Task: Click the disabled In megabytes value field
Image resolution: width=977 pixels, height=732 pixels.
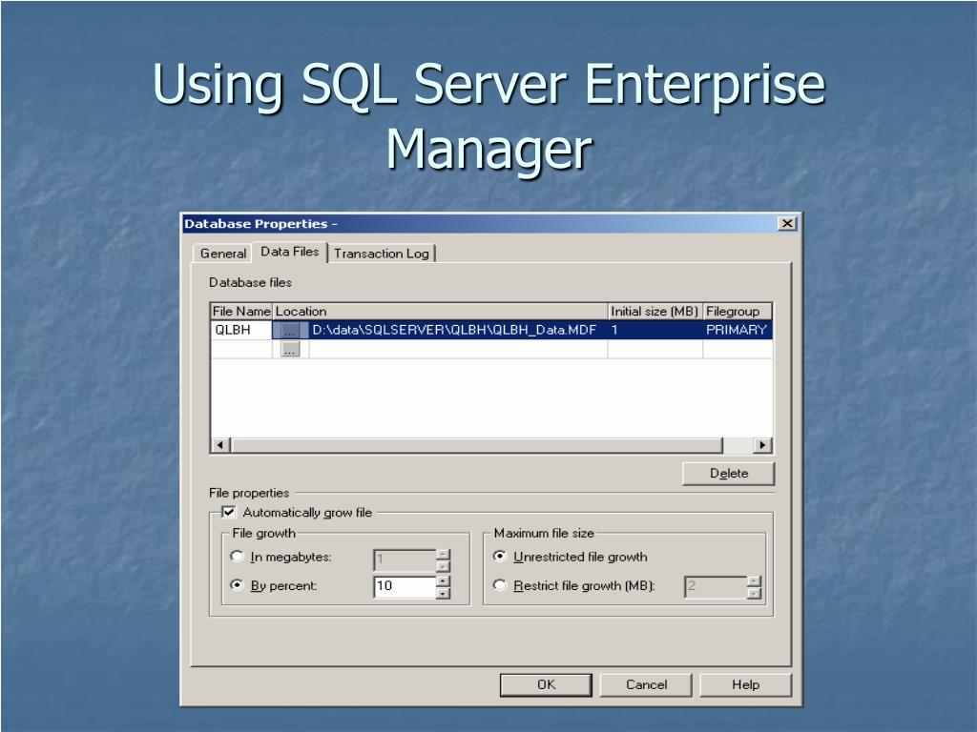Action: pyautogui.click(x=405, y=559)
